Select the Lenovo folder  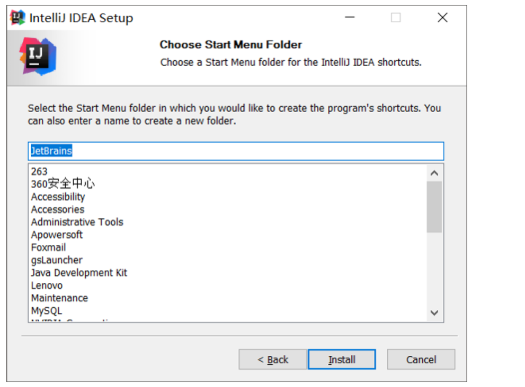point(47,285)
